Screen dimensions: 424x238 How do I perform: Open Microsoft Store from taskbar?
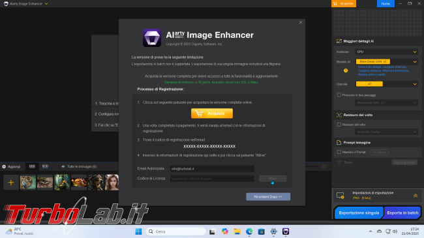pos(261,231)
